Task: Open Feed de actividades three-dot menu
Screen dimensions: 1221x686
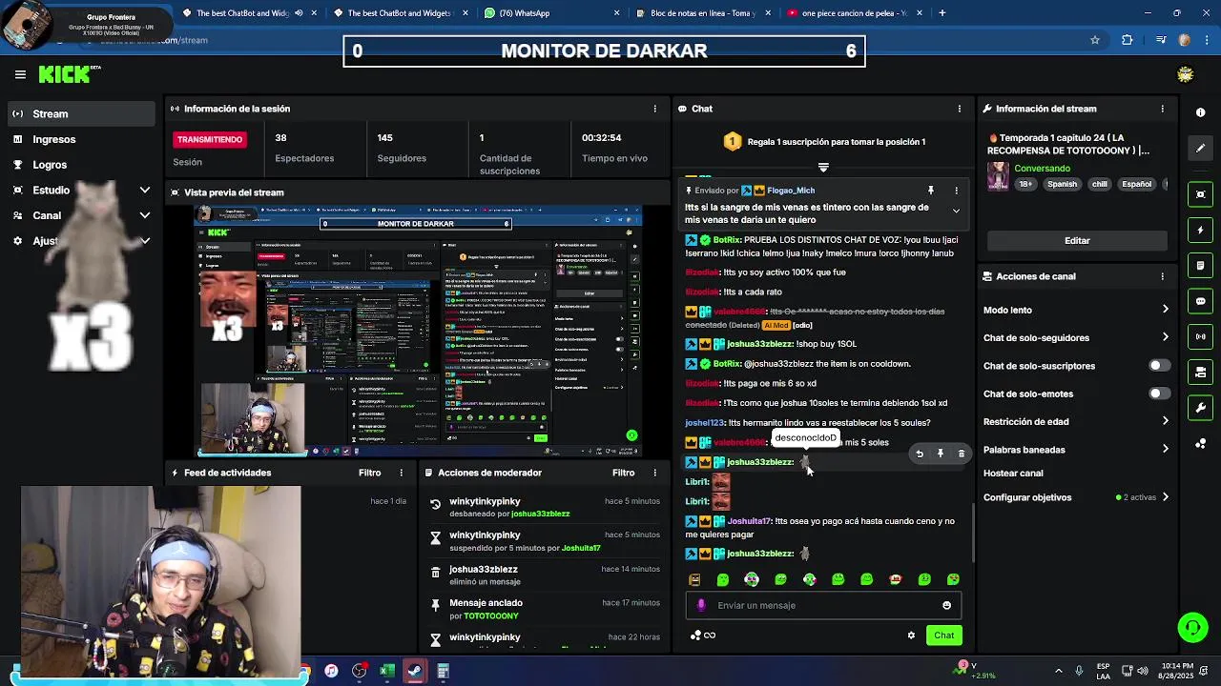Action: coord(401,473)
